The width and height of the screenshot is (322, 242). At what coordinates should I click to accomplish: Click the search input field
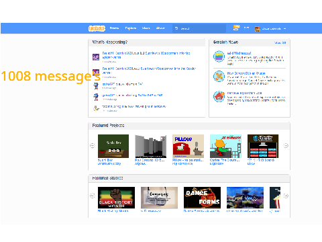coord(199,28)
